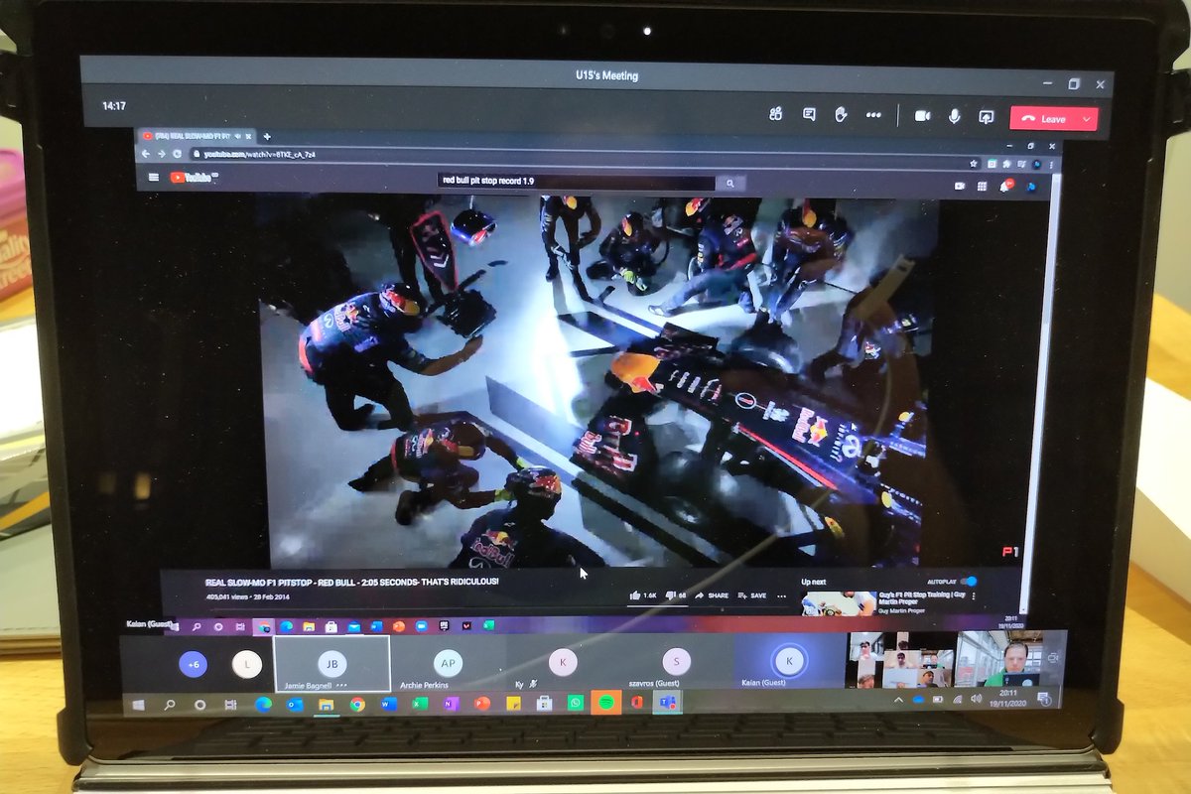Open the YouTube account avatar
Image resolution: width=1191 pixels, height=794 pixels.
click(1031, 186)
